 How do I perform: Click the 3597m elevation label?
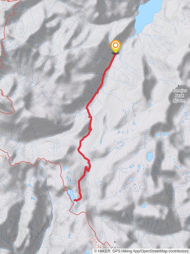pyautogui.click(x=116, y=248)
